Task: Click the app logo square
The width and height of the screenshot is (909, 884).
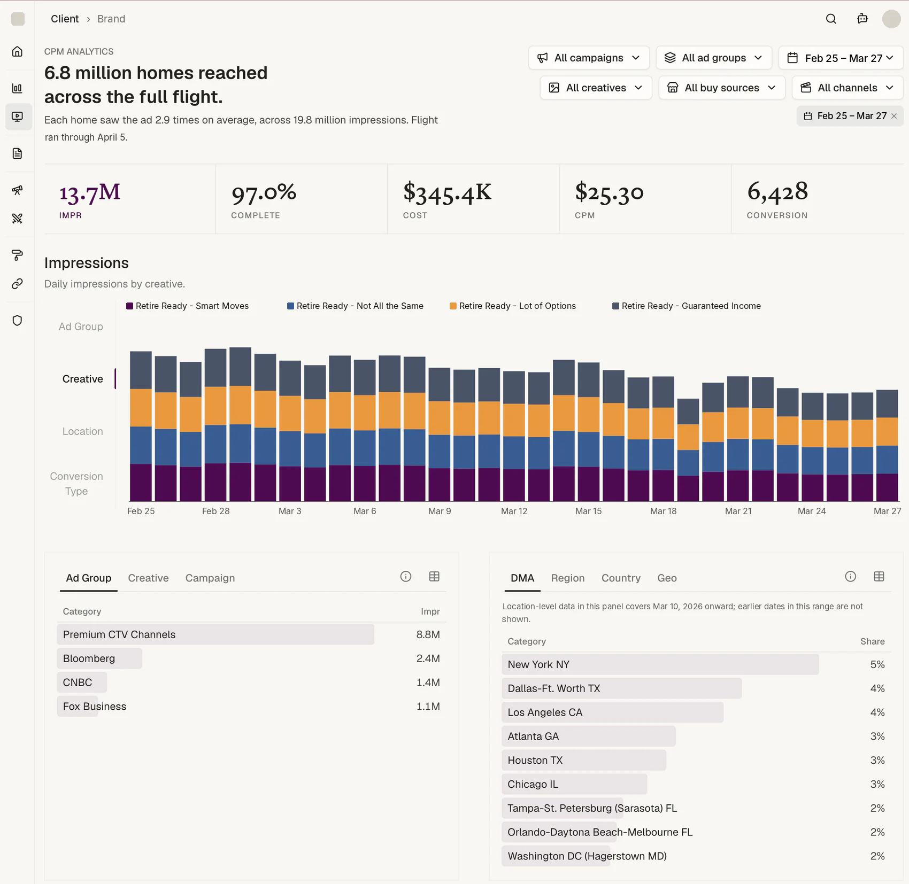Action: point(18,19)
